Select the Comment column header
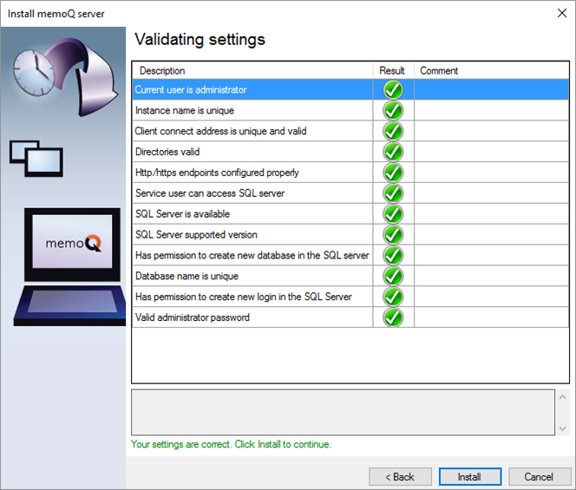The width and height of the screenshot is (576, 490). 492,70
